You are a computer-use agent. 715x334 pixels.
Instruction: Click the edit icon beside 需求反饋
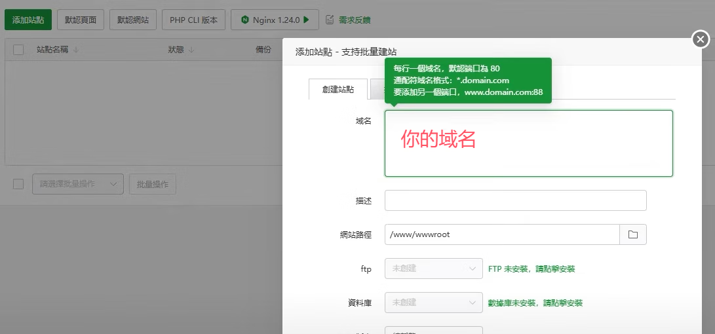coord(330,20)
